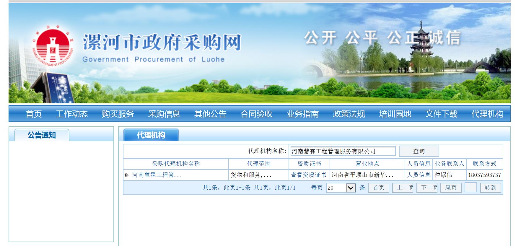The height and width of the screenshot is (246, 521).
Task: Select 采购信息 in navigation bar
Action: coord(164,114)
